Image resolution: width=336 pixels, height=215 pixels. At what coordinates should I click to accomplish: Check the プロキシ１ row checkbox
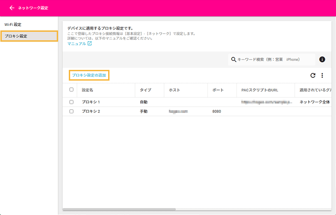[71, 102]
